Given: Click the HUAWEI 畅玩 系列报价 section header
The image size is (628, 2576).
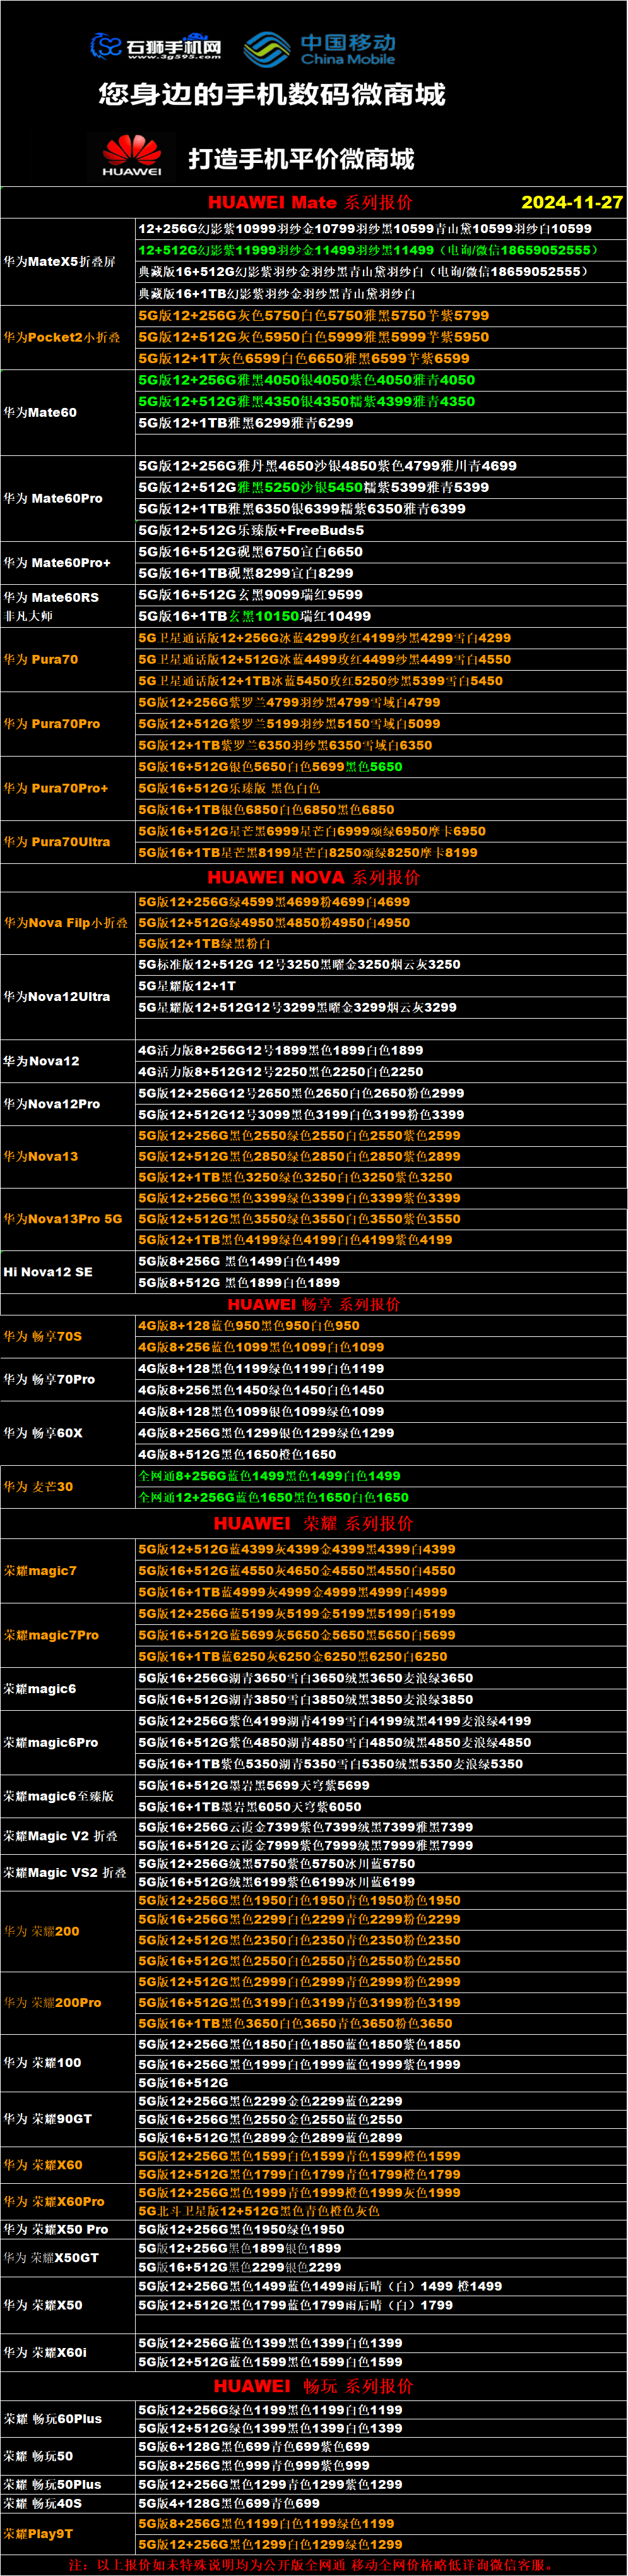Looking at the screenshot, I should (x=314, y=2386).
